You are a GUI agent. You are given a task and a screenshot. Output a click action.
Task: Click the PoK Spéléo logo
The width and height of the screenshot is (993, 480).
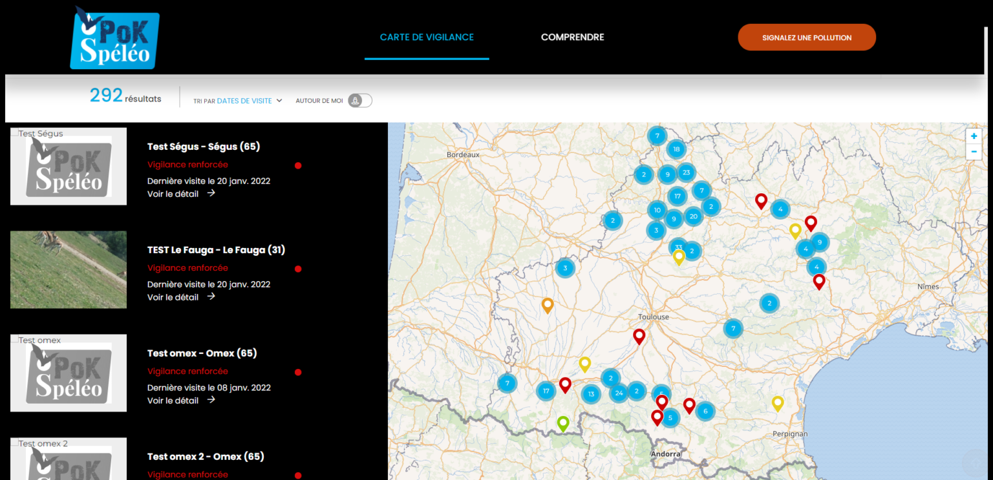tap(114, 38)
